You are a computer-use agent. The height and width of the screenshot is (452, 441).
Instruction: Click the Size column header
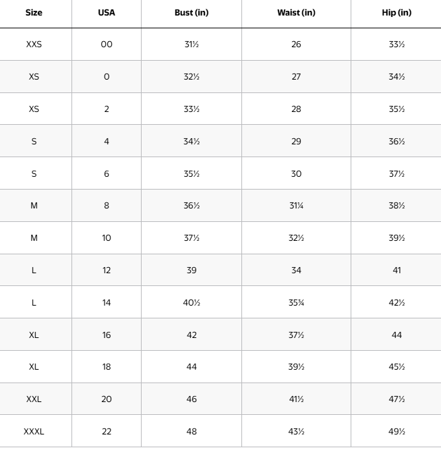[x=34, y=13]
